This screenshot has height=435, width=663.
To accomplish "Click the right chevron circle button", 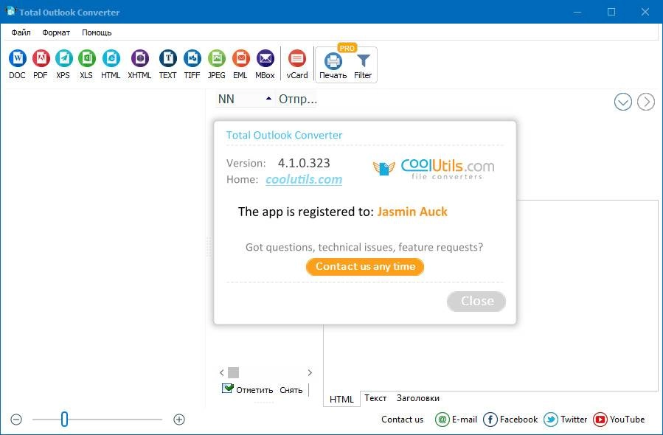I will pyautogui.click(x=645, y=102).
